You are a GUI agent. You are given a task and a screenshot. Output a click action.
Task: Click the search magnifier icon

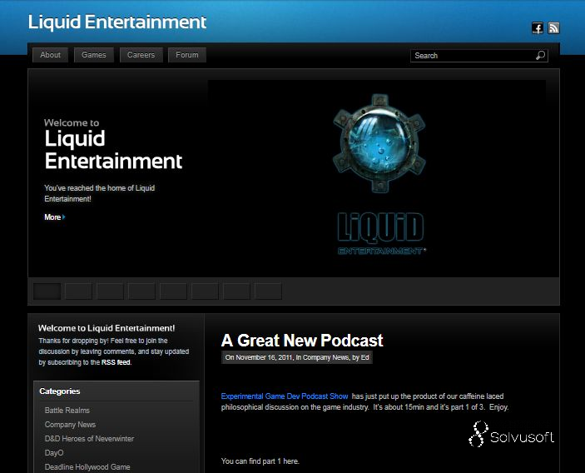click(540, 55)
